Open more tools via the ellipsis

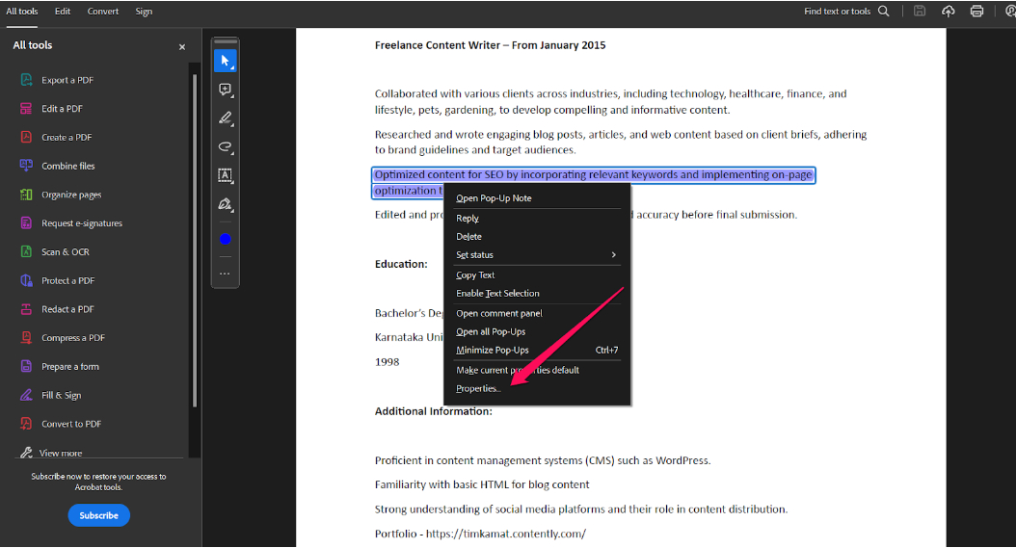point(225,274)
